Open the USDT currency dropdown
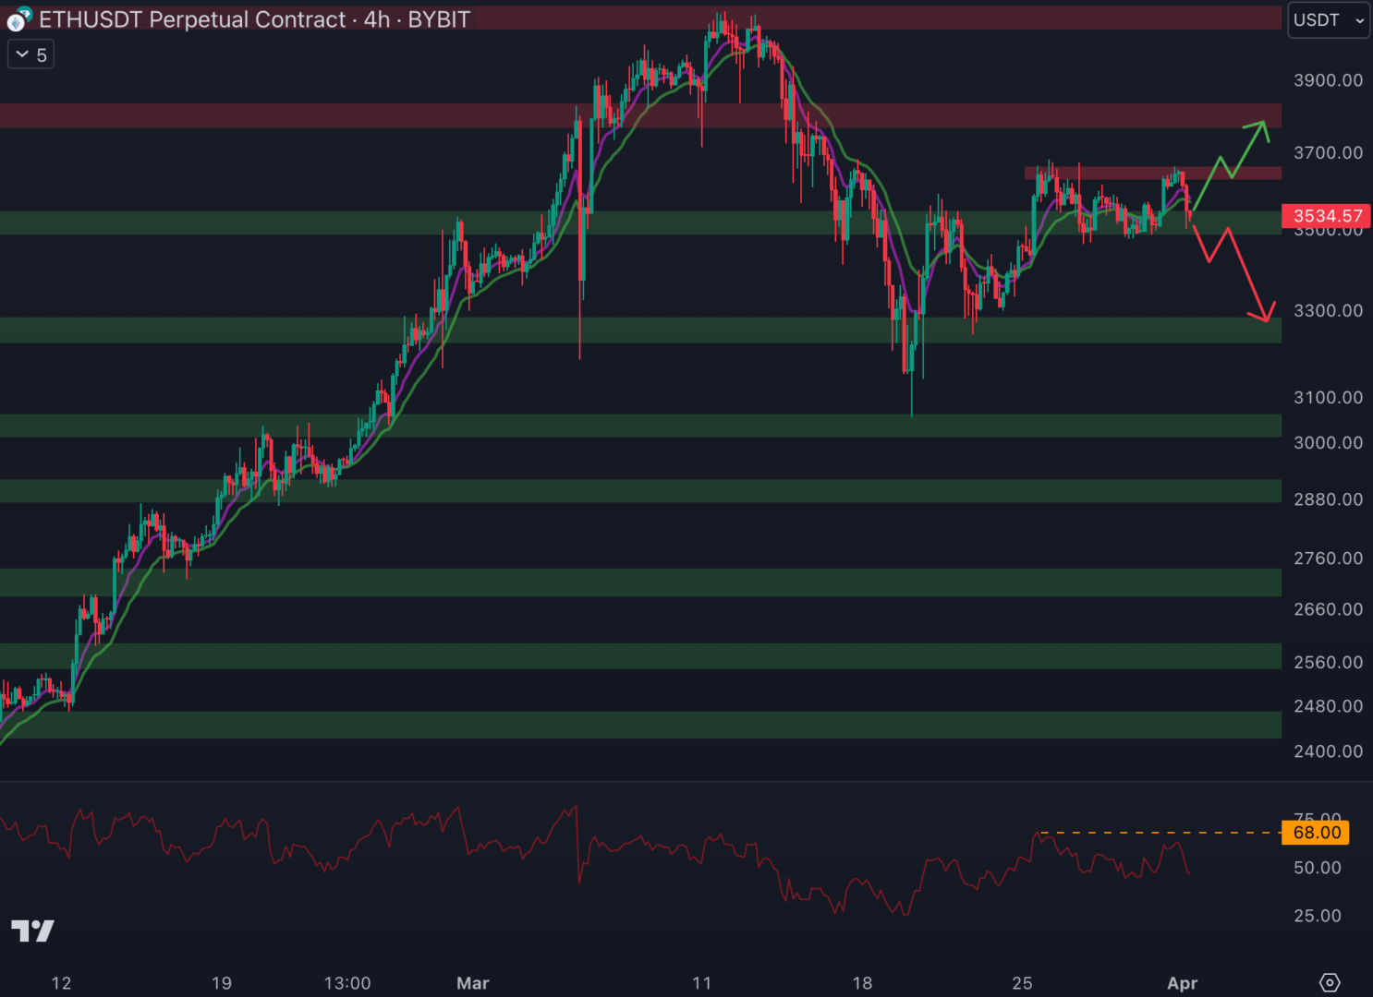The height and width of the screenshot is (997, 1373). tap(1328, 20)
